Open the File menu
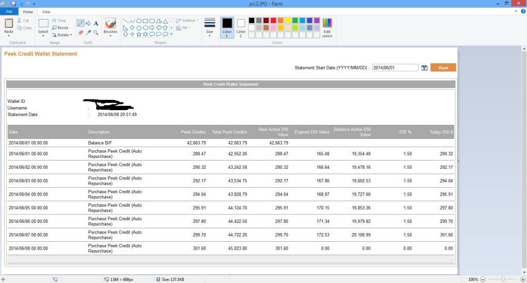This screenshot has width=527, height=283. coord(9,11)
